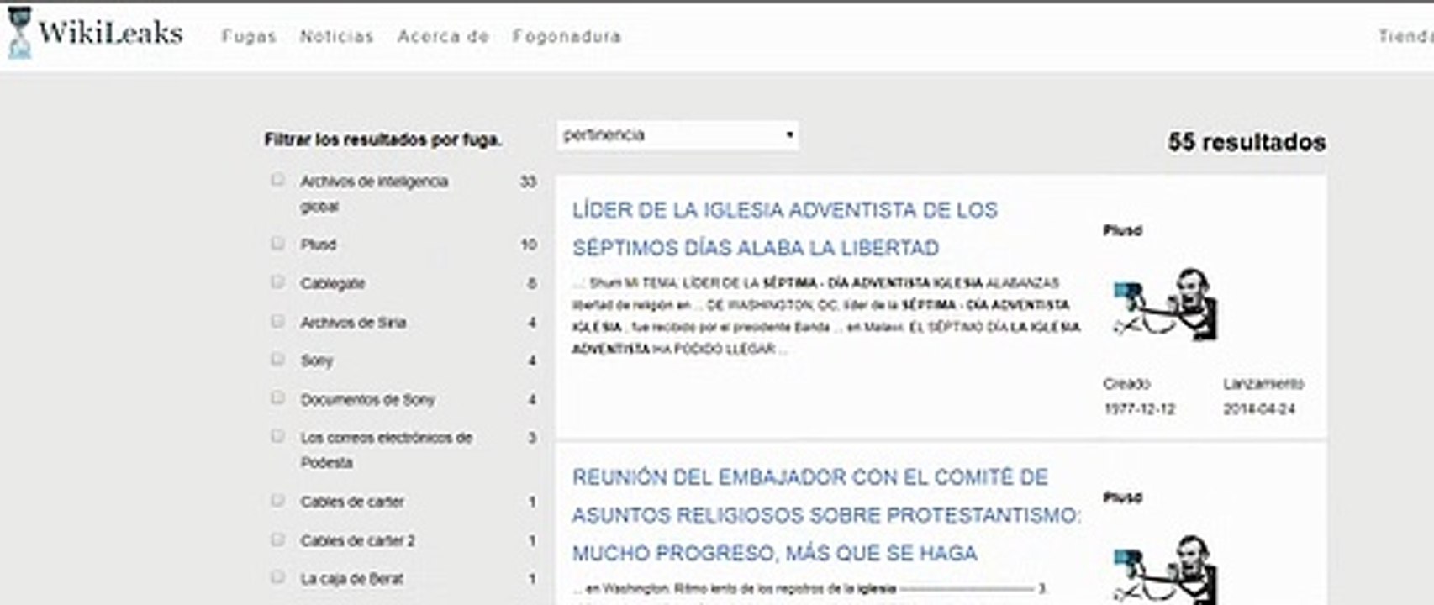This screenshot has height=605, width=1434.
Task: Click the Plusd label of the second result
Action: click(1122, 497)
